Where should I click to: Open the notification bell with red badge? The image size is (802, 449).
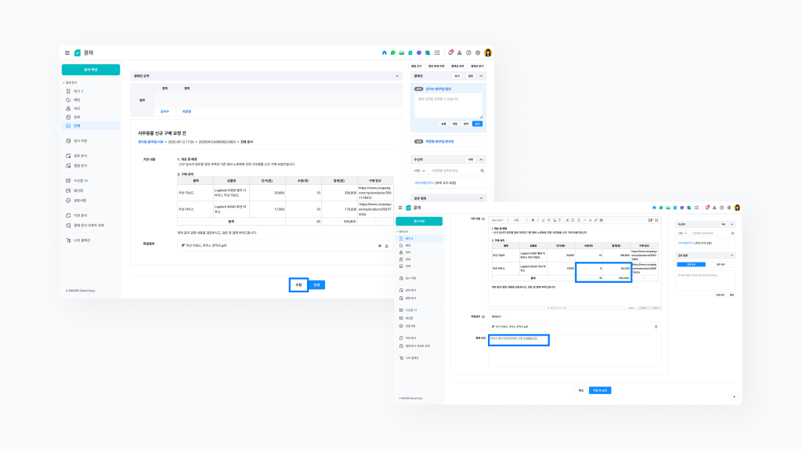(450, 53)
